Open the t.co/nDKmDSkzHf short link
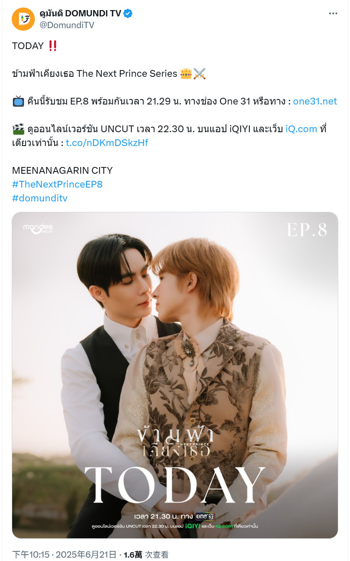 click(107, 143)
